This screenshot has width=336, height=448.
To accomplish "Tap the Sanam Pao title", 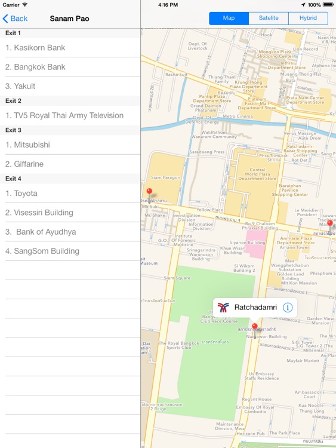I will (x=69, y=19).
